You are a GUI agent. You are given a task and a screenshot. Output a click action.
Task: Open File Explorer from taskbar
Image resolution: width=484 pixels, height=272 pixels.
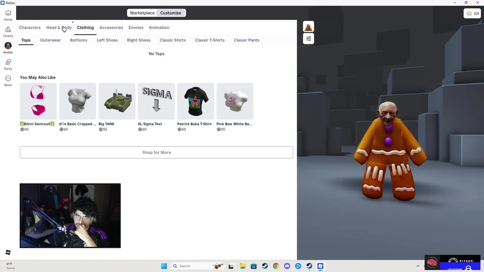pos(242,266)
